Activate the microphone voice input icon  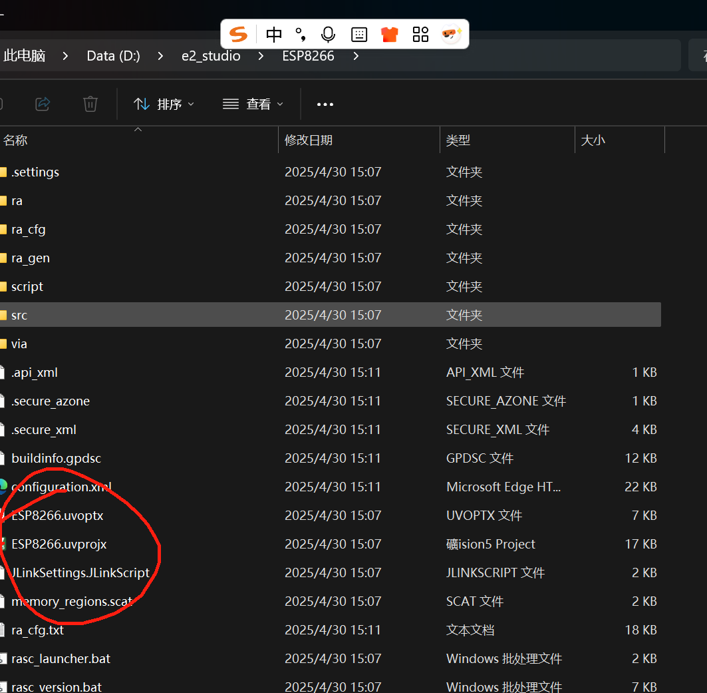coord(329,35)
